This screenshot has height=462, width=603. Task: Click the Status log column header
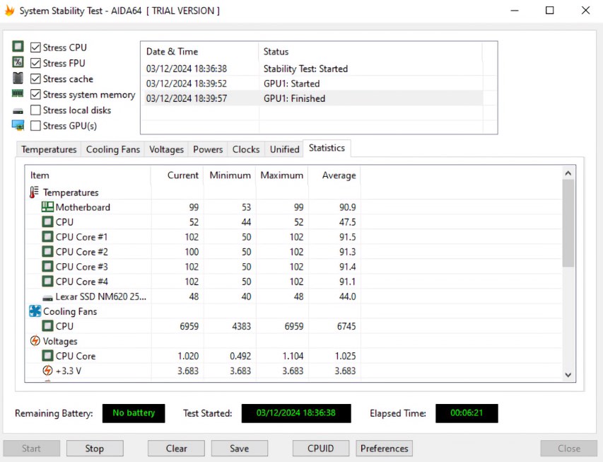pyautogui.click(x=370, y=52)
